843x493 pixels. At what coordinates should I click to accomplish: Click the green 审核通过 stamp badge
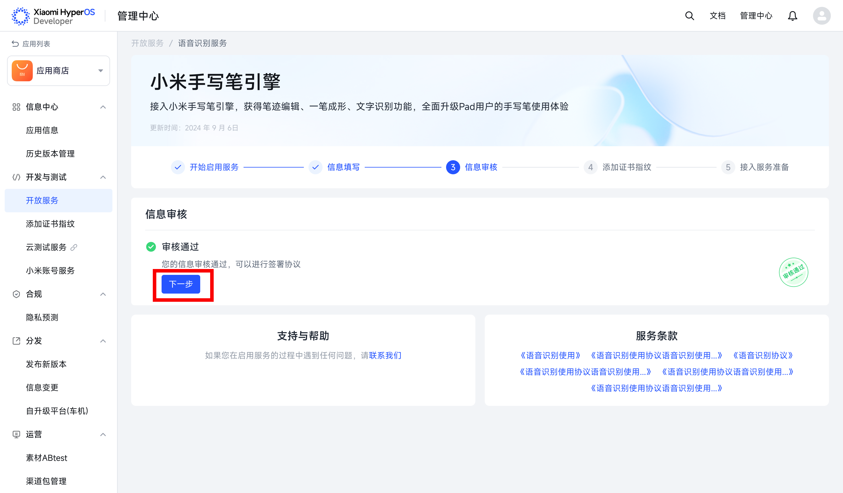click(x=794, y=272)
